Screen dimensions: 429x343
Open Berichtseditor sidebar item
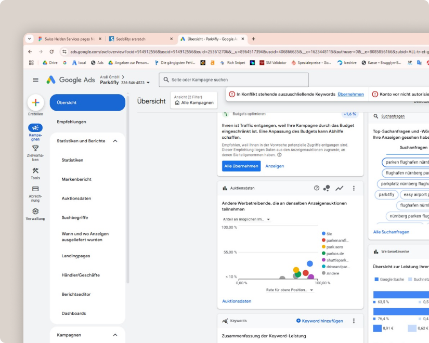pos(76,294)
